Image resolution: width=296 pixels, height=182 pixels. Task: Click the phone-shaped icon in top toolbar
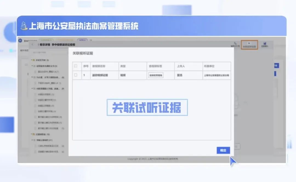point(235,43)
